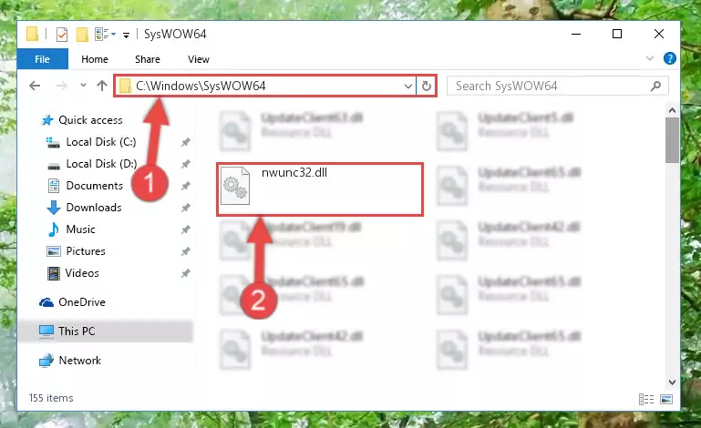The height and width of the screenshot is (428, 701).
Task: Expand the ribbon with the chevron
Action: click(650, 58)
